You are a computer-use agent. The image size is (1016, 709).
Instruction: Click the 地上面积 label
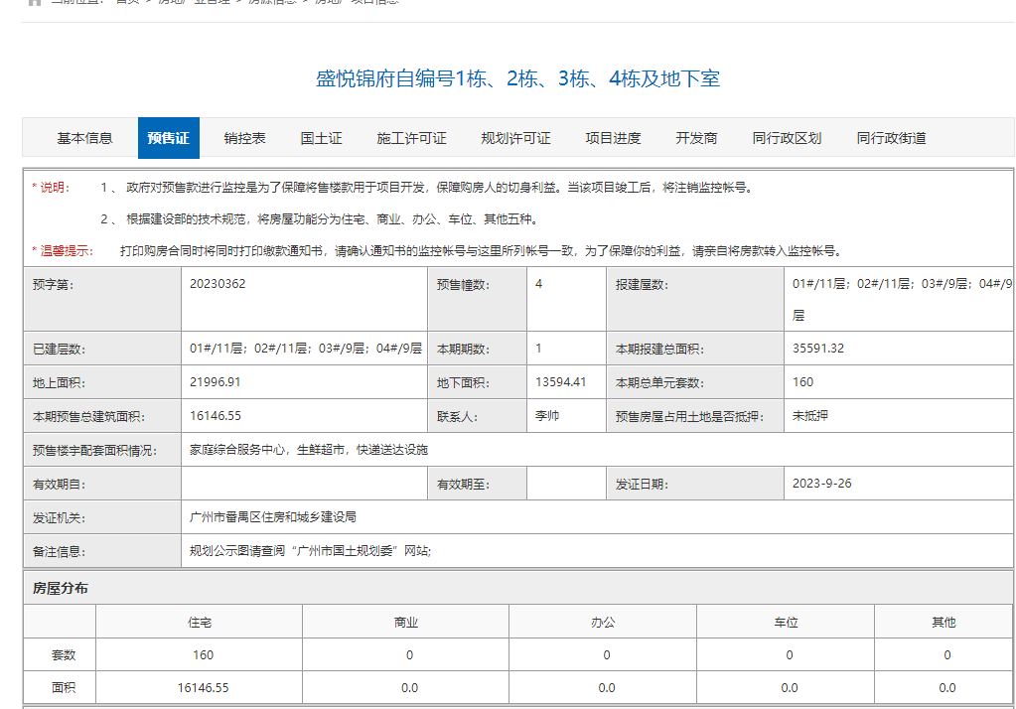point(59,383)
